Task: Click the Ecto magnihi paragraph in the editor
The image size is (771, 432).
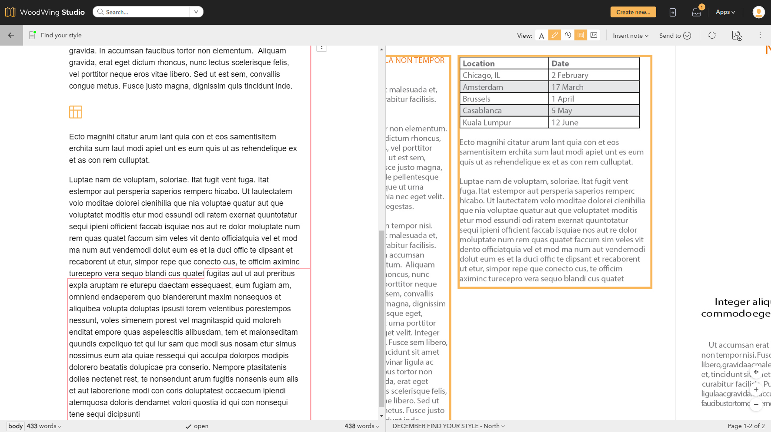Action: click(183, 148)
